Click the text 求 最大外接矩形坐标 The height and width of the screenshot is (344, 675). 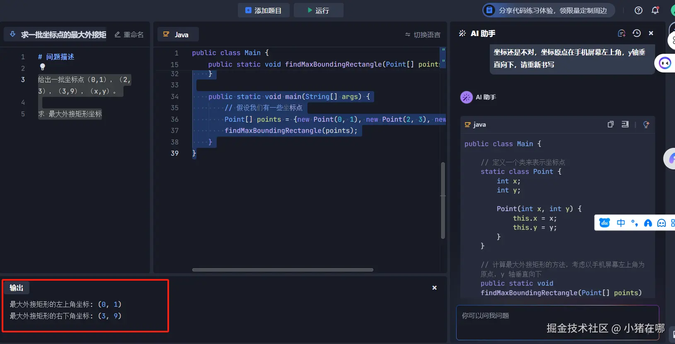[70, 114]
